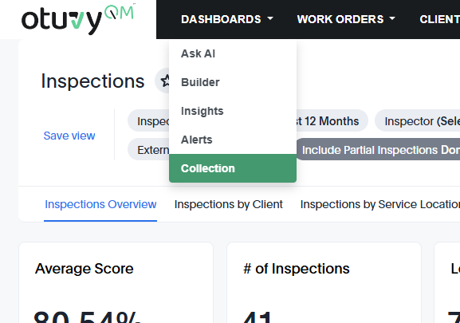Click the Average Score card title
Viewport: 460px width, 323px height.
85,269
